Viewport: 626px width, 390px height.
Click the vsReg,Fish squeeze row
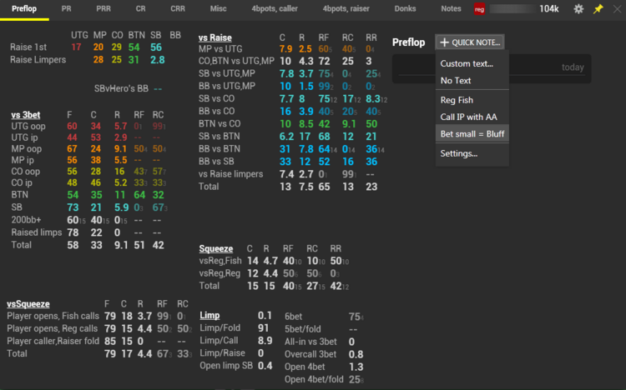220,261
